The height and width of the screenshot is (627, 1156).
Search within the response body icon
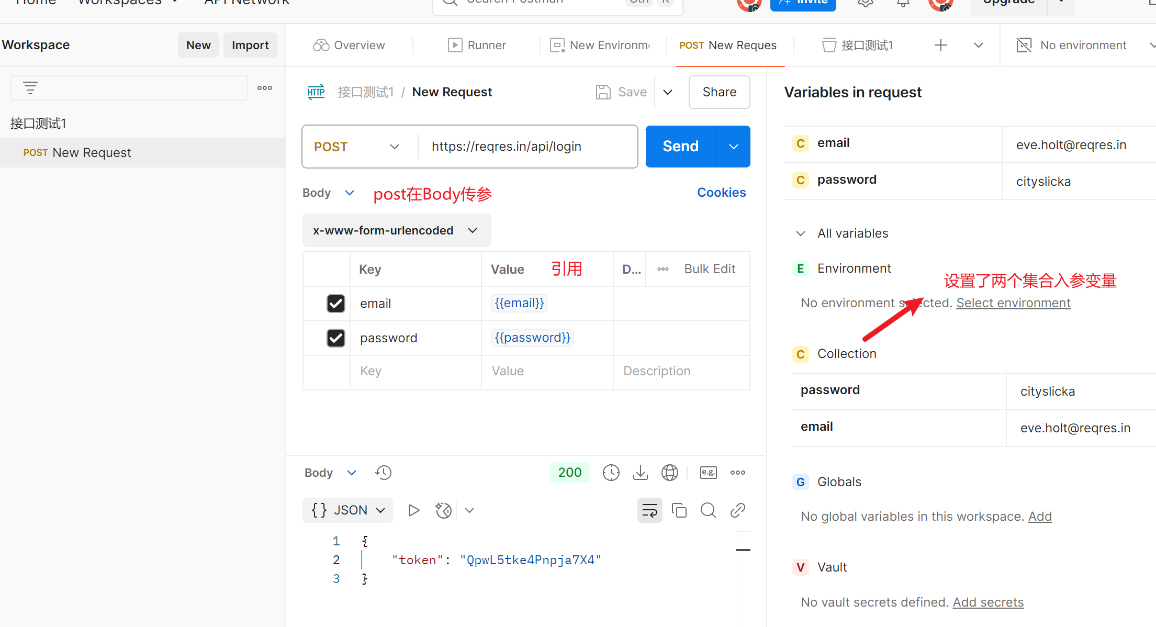[x=708, y=510]
